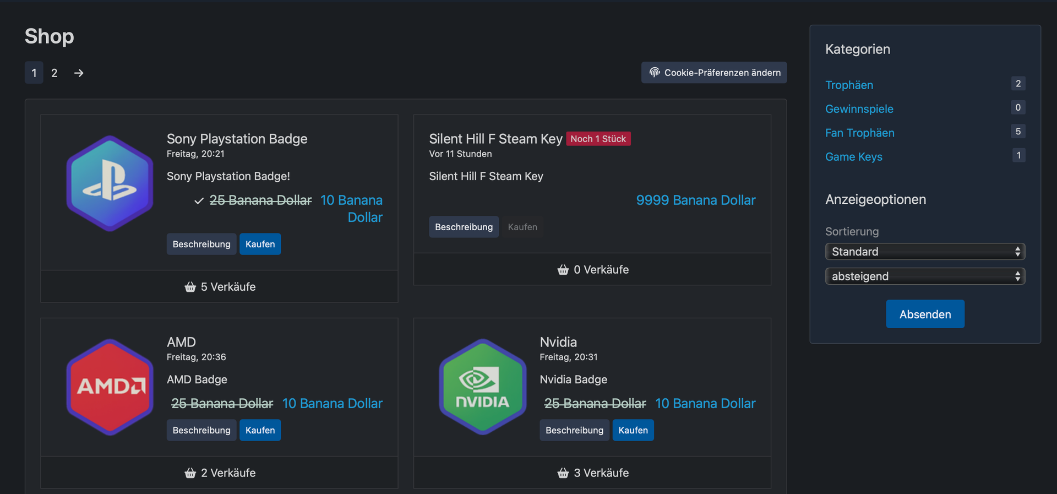Buy the Sony Playstation Badge via Kaufen
The width and height of the screenshot is (1057, 494).
260,244
